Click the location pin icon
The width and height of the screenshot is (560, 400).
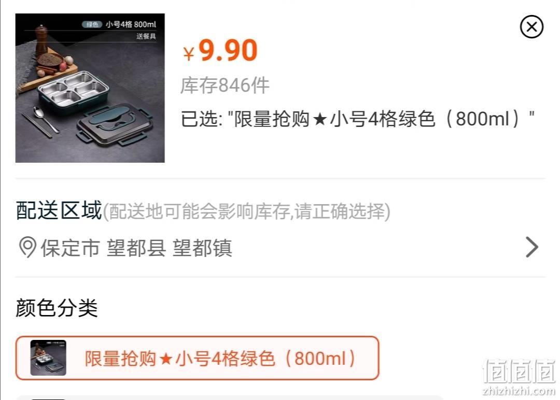(27, 247)
